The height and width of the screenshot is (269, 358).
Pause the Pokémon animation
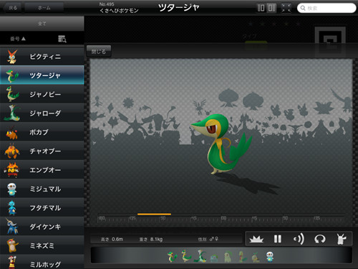tap(277, 239)
